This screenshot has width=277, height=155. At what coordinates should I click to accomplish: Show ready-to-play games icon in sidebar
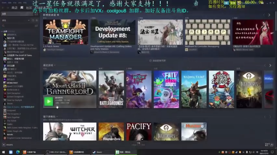point(37,20)
